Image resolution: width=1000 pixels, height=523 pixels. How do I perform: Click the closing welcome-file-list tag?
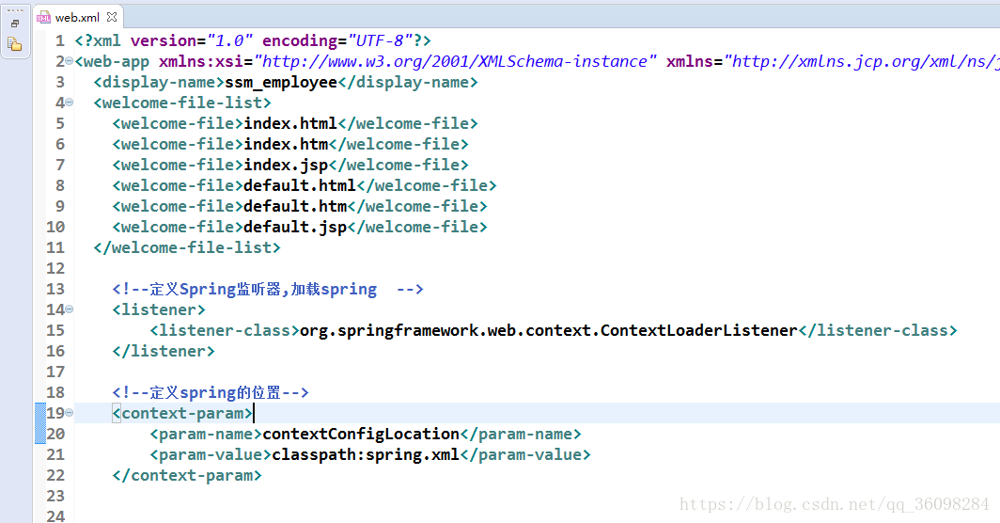[187, 247]
